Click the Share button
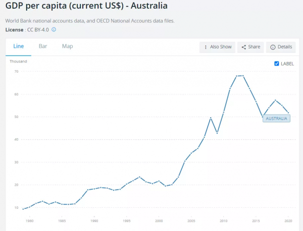Viewport: 303px width, 231px height. 250,47
